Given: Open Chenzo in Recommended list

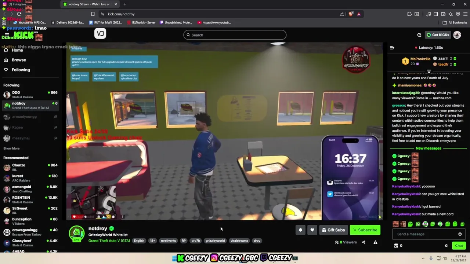Looking at the screenshot, I should coord(30,167).
